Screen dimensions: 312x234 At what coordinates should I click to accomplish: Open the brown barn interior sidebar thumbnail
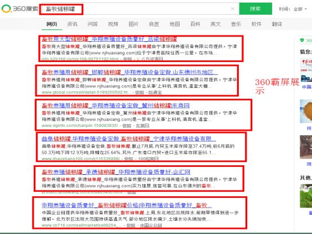(x=306, y=147)
